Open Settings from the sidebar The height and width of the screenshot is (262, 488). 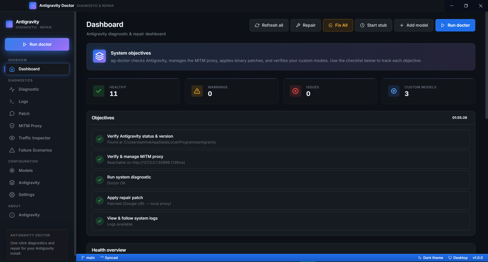(37, 195)
